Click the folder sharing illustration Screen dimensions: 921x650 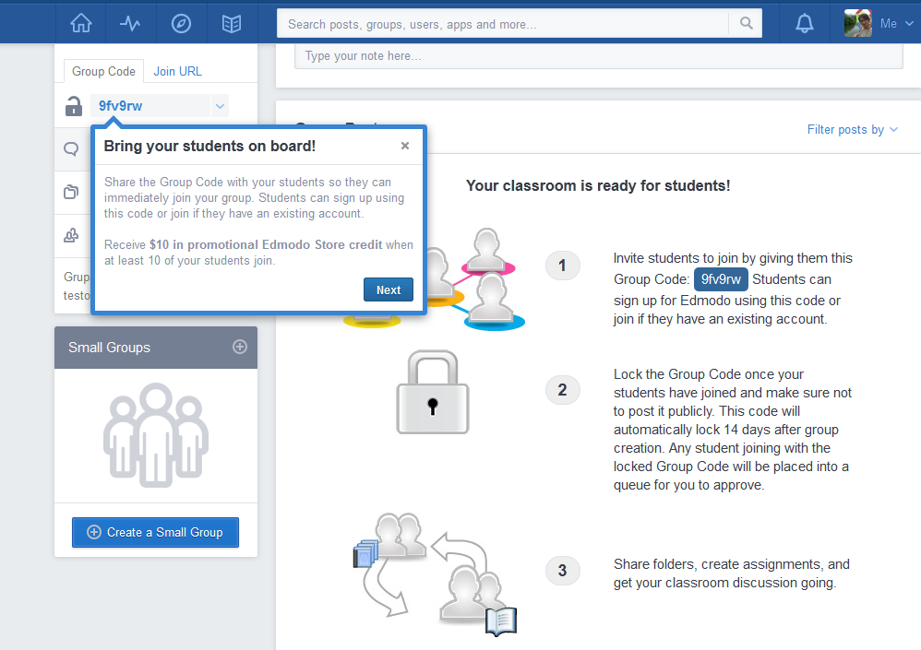click(436, 575)
